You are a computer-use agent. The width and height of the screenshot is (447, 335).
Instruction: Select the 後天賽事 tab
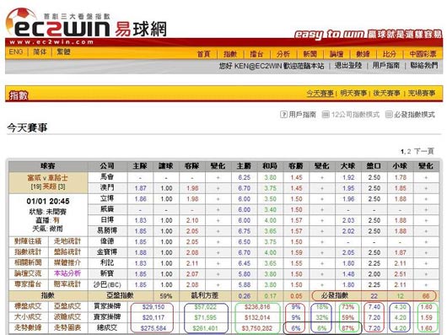tap(387, 93)
